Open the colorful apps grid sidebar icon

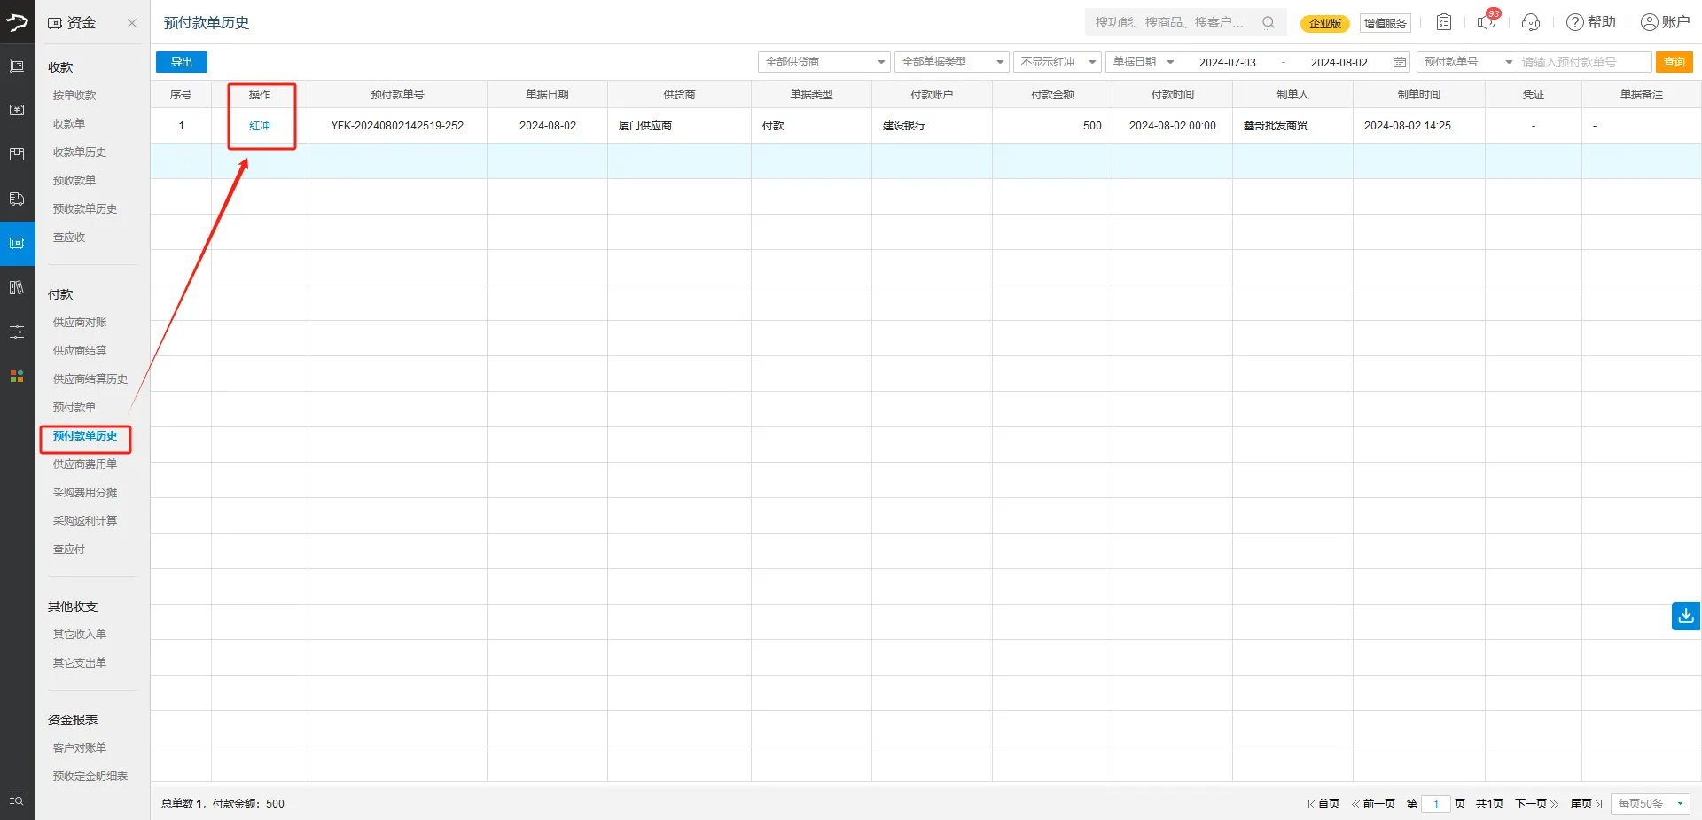coord(17,376)
